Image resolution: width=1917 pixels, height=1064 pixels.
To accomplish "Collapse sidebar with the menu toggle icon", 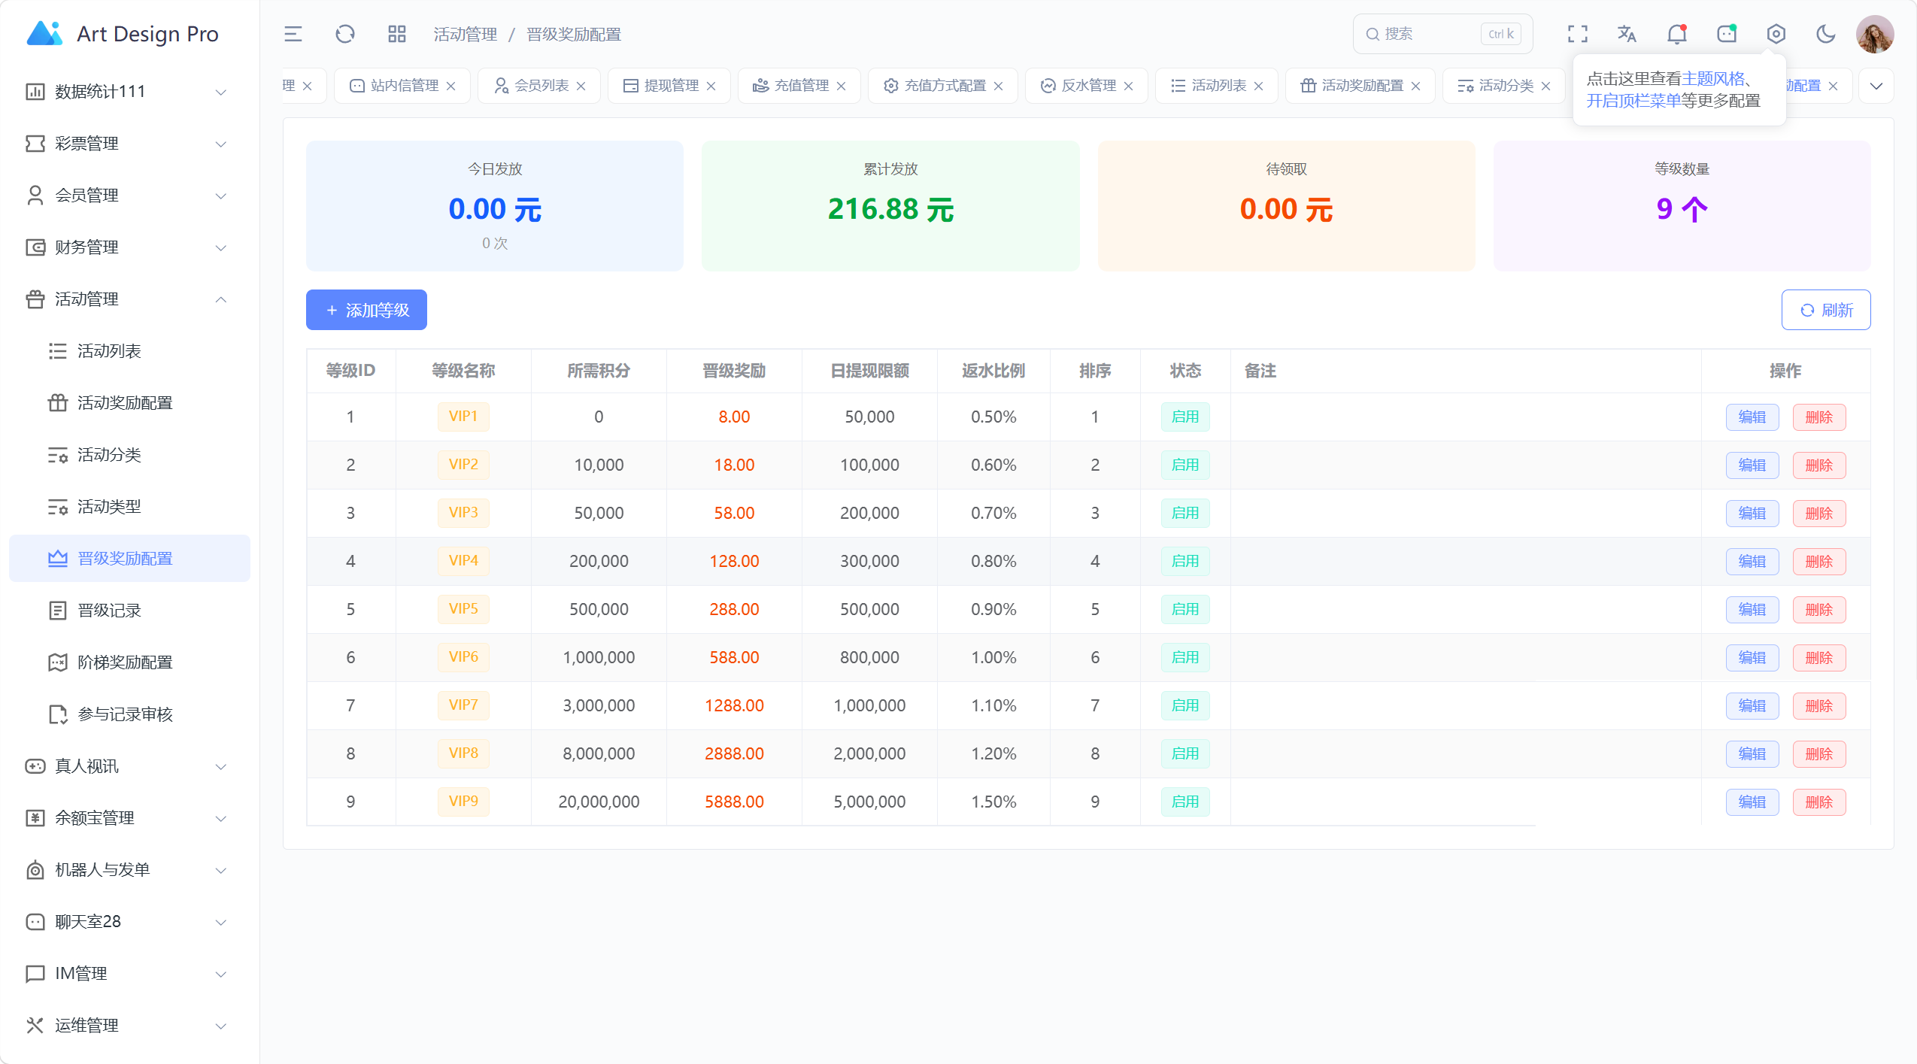I will (293, 34).
